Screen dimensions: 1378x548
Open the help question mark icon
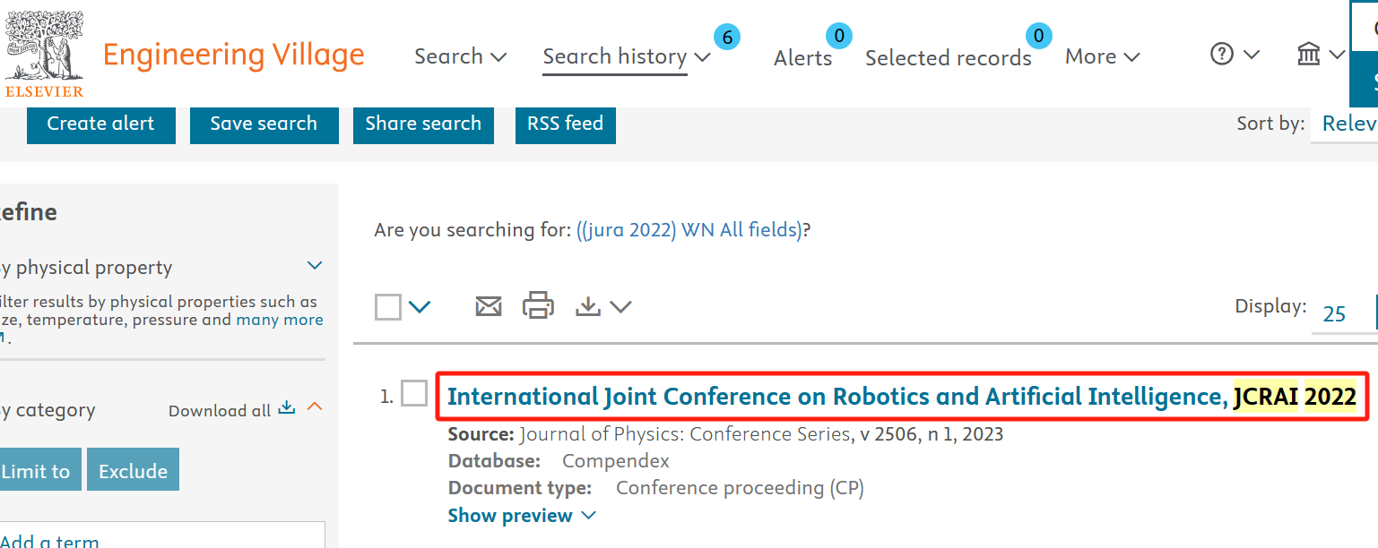coord(1222,55)
